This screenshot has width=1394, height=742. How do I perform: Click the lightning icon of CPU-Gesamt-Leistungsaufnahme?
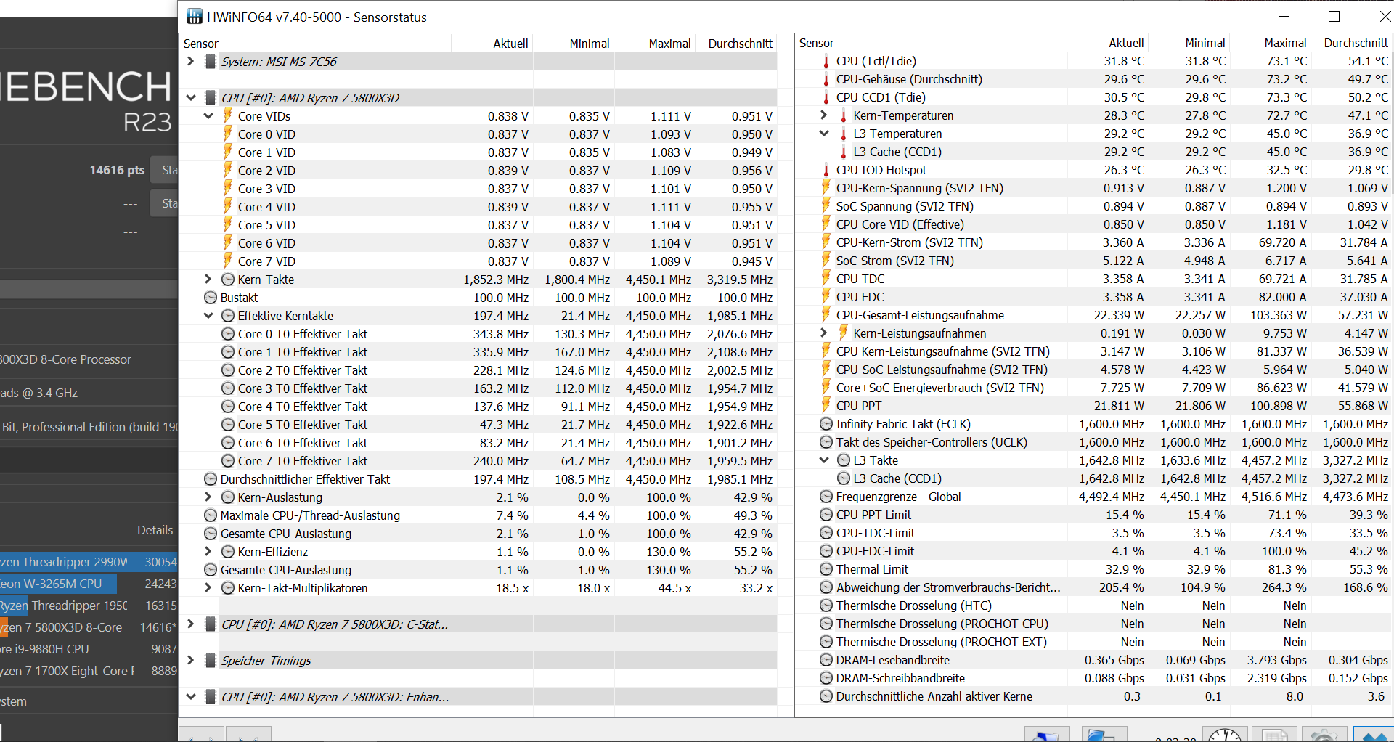[826, 315]
